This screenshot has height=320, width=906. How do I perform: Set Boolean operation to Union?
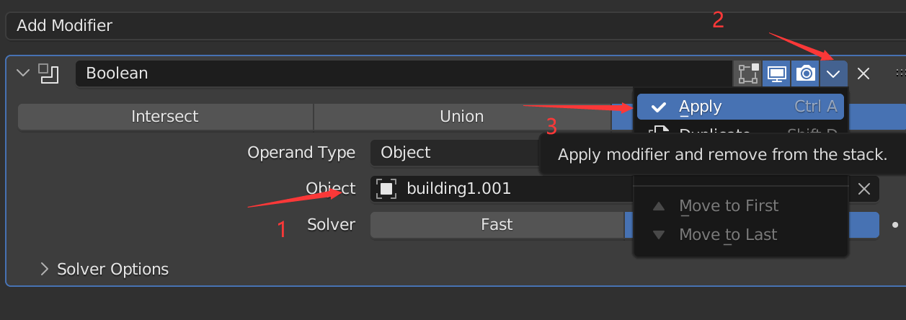click(462, 117)
